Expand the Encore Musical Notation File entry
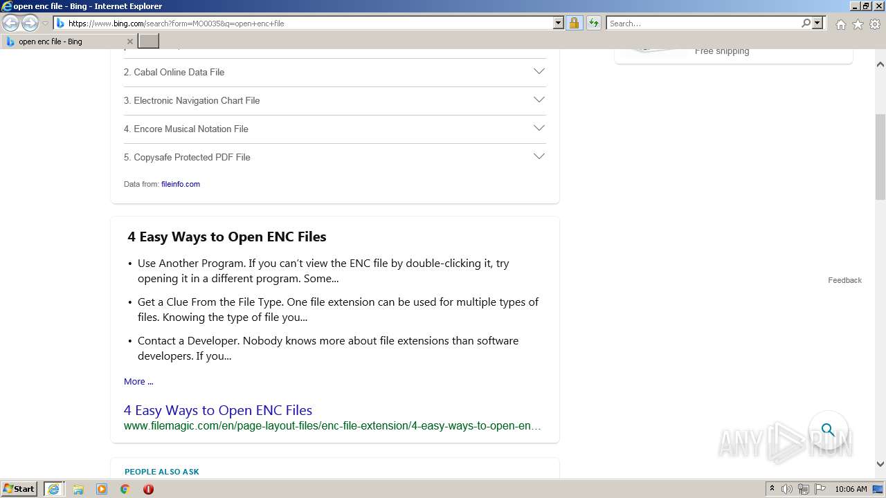This screenshot has height=498, width=886. pos(335,129)
